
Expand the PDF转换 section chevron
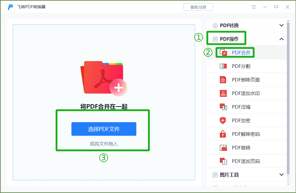[x=281, y=25]
